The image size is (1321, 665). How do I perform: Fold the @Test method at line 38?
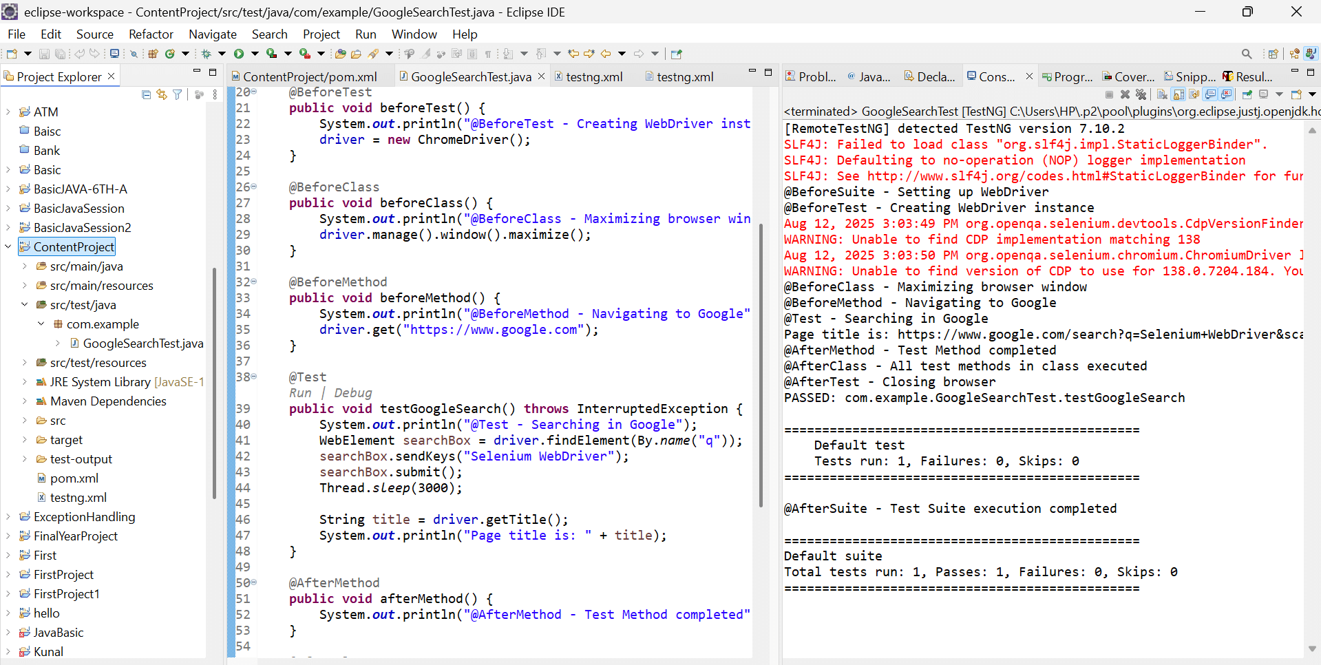pos(253,376)
